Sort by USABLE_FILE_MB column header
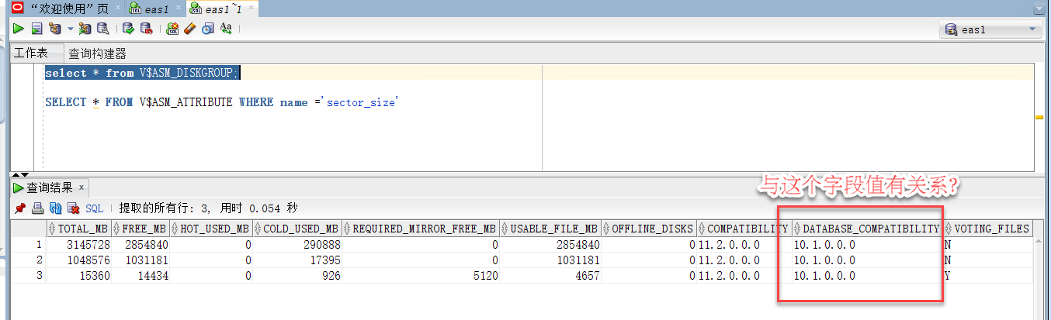The width and height of the screenshot is (1051, 320). [550, 229]
